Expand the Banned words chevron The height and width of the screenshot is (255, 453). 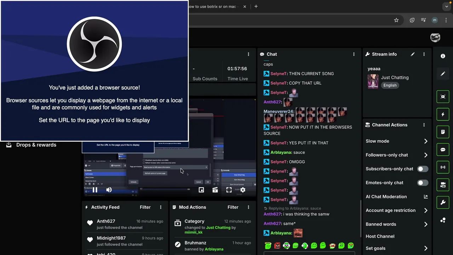(x=426, y=224)
